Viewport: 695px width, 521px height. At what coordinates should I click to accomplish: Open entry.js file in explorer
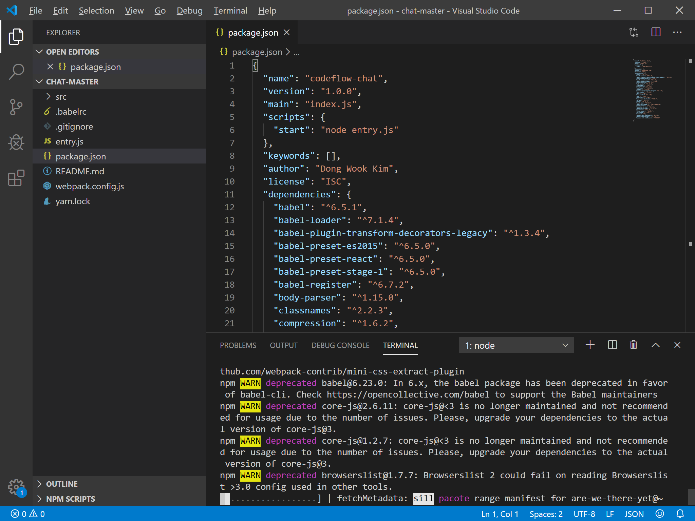[119, 141]
